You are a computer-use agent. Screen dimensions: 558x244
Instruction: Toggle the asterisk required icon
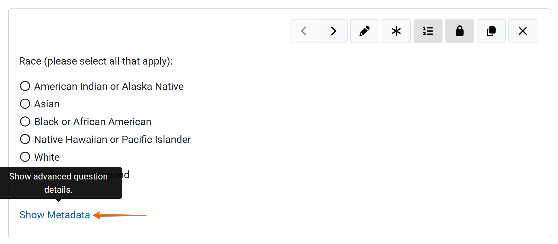(396, 31)
